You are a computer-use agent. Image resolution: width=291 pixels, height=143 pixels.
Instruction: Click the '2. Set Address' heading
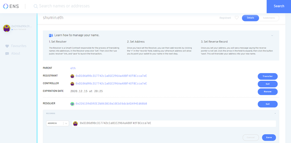tap(136, 41)
